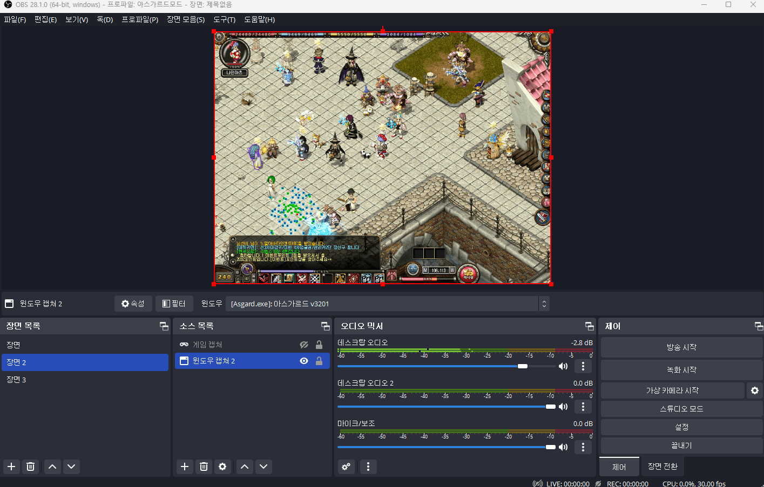The height and width of the screenshot is (487, 764).
Task: Switch to the 장면 전환 tab
Action: click(x=662, y=467)
